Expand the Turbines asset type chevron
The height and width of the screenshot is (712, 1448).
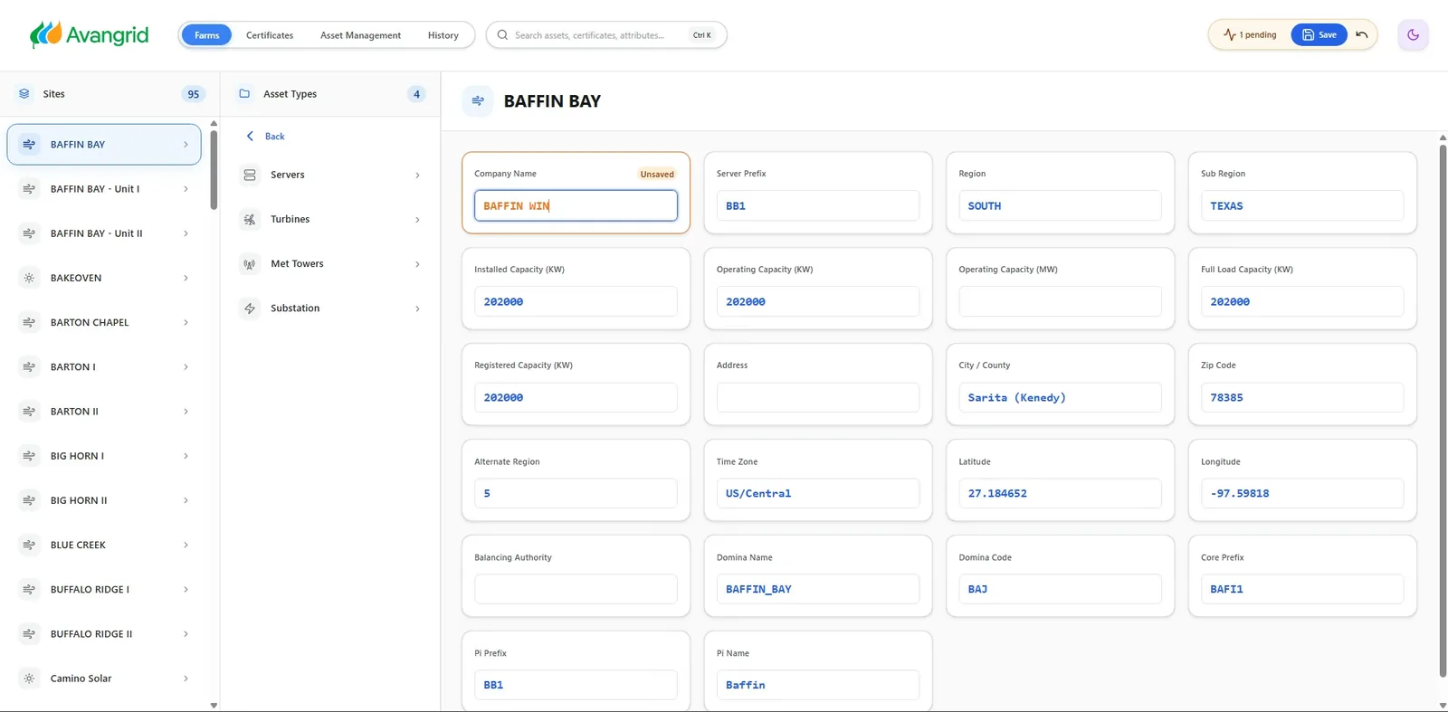click(x=417, y=220)
